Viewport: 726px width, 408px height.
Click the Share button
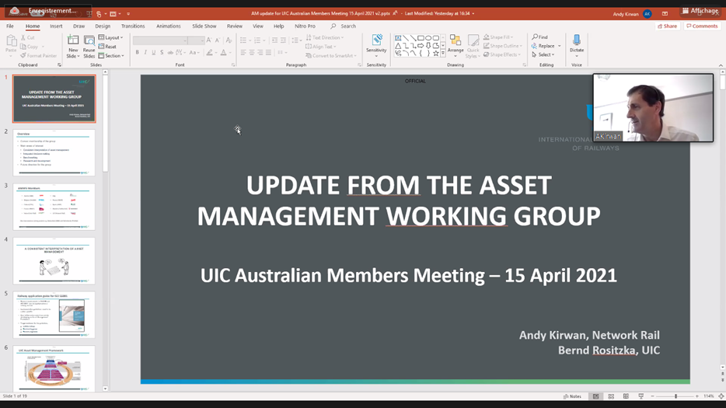pos(667,26)
